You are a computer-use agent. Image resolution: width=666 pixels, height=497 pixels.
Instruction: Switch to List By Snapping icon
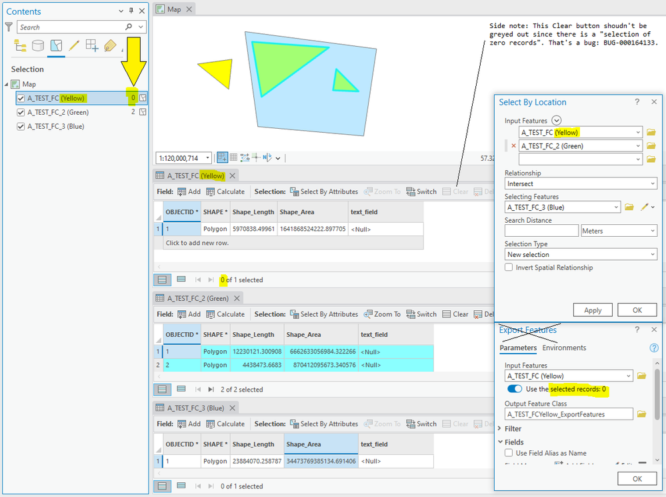click(x=92, y=45)
